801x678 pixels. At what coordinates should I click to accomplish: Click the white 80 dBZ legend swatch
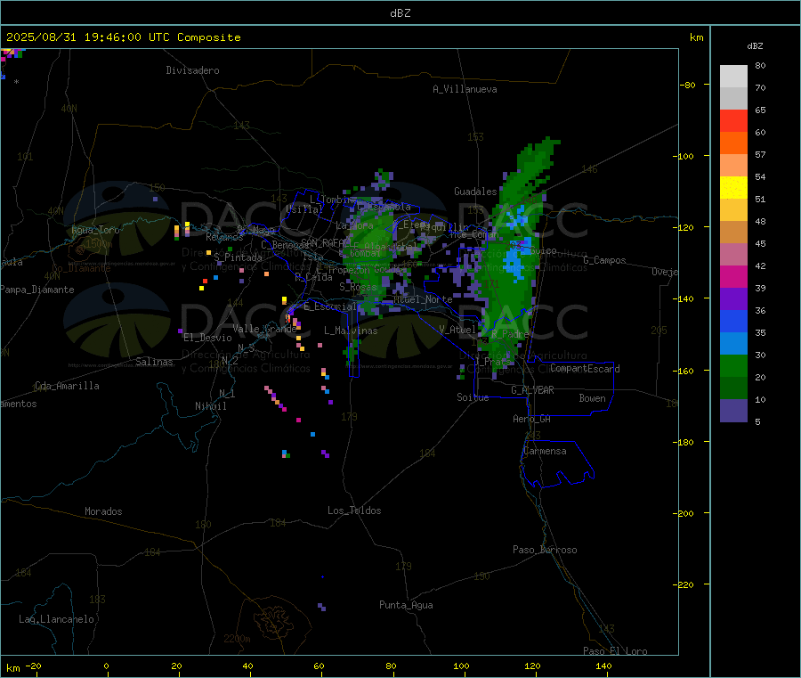point(733,77)
